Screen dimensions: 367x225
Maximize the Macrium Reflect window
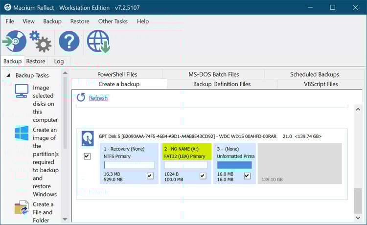(332, 7)
